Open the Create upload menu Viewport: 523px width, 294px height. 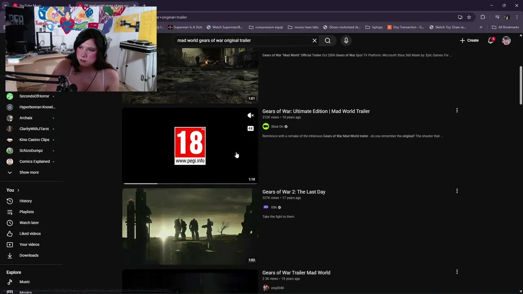(x=469, y=40)
